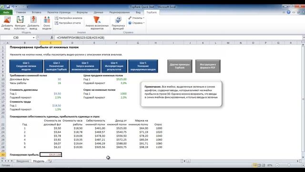305x172 pixels.
Task: Click vertical scrollbar down arrow
Action: 303,157
